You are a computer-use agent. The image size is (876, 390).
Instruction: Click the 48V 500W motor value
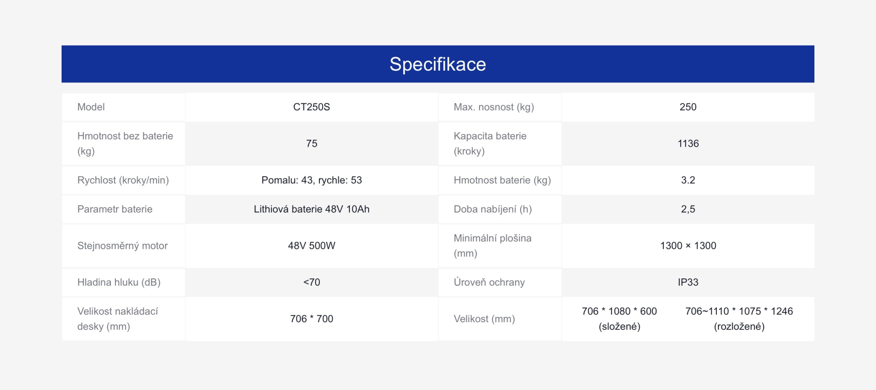tap(312, 246)
